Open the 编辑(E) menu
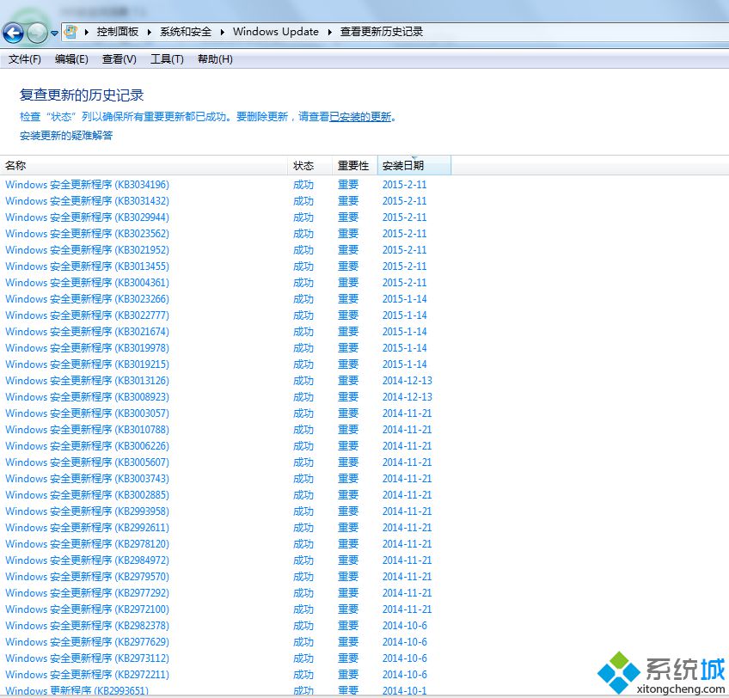The height and width of the screenshot is (698, 729). (71, 59)
